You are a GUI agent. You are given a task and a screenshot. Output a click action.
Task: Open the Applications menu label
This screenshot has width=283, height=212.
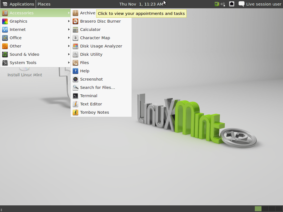point(22,4)
